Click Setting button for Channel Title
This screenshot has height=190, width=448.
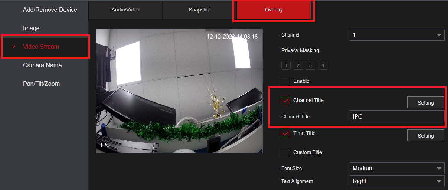pos(426,102)
